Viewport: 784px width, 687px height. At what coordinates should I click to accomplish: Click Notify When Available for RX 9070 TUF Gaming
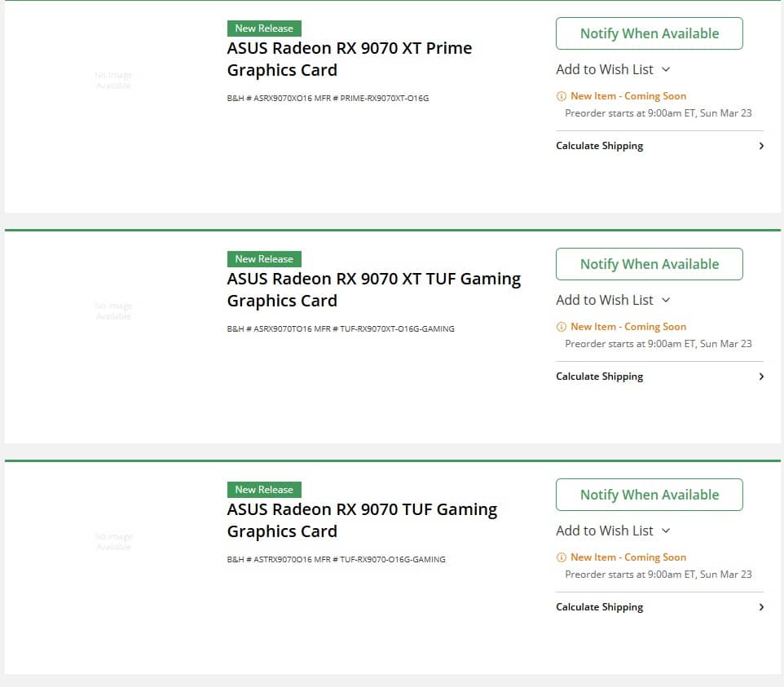pyautogui.click(x=649, y=495)
